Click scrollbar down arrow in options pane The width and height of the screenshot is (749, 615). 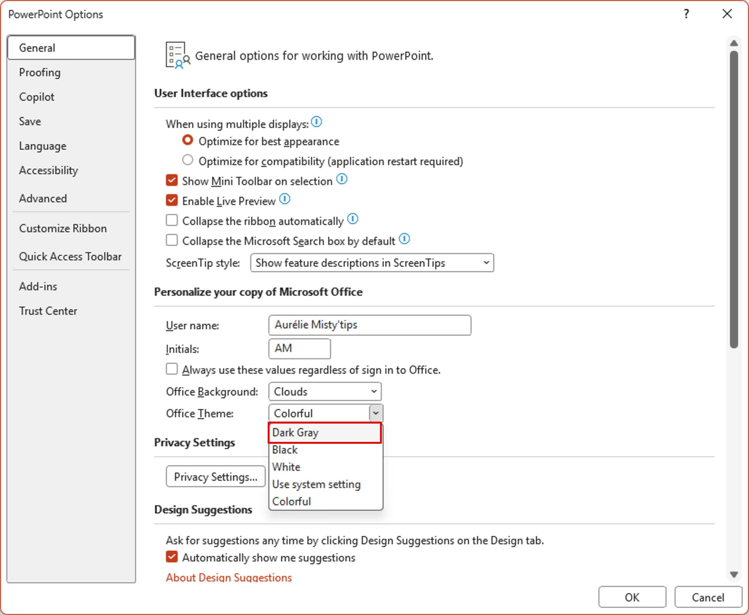point(734,574)
